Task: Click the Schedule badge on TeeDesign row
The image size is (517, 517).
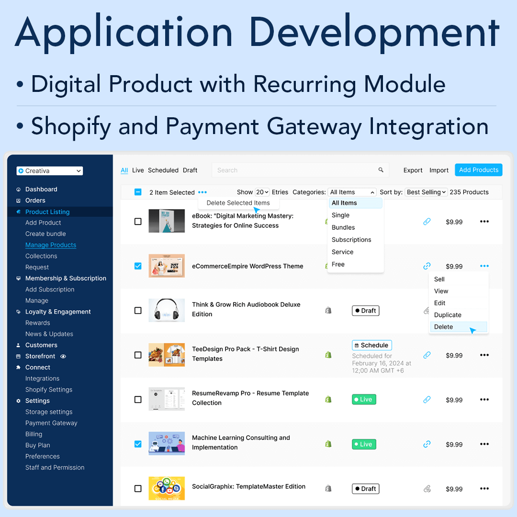Action: [371, 345]
